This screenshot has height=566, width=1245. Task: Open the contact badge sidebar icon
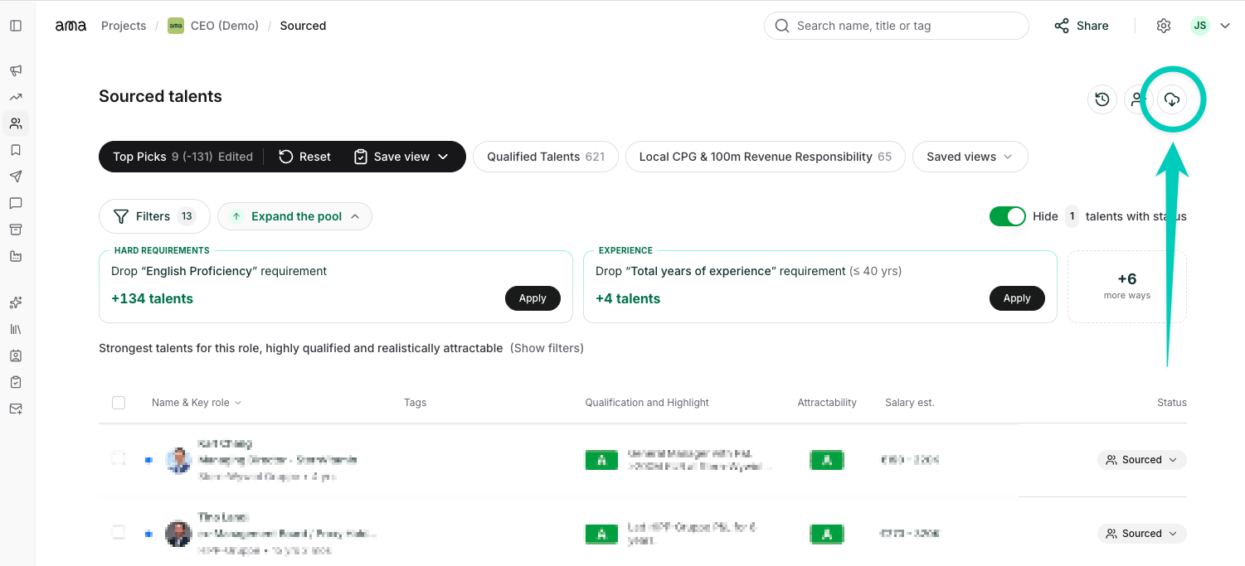point(16,356)
